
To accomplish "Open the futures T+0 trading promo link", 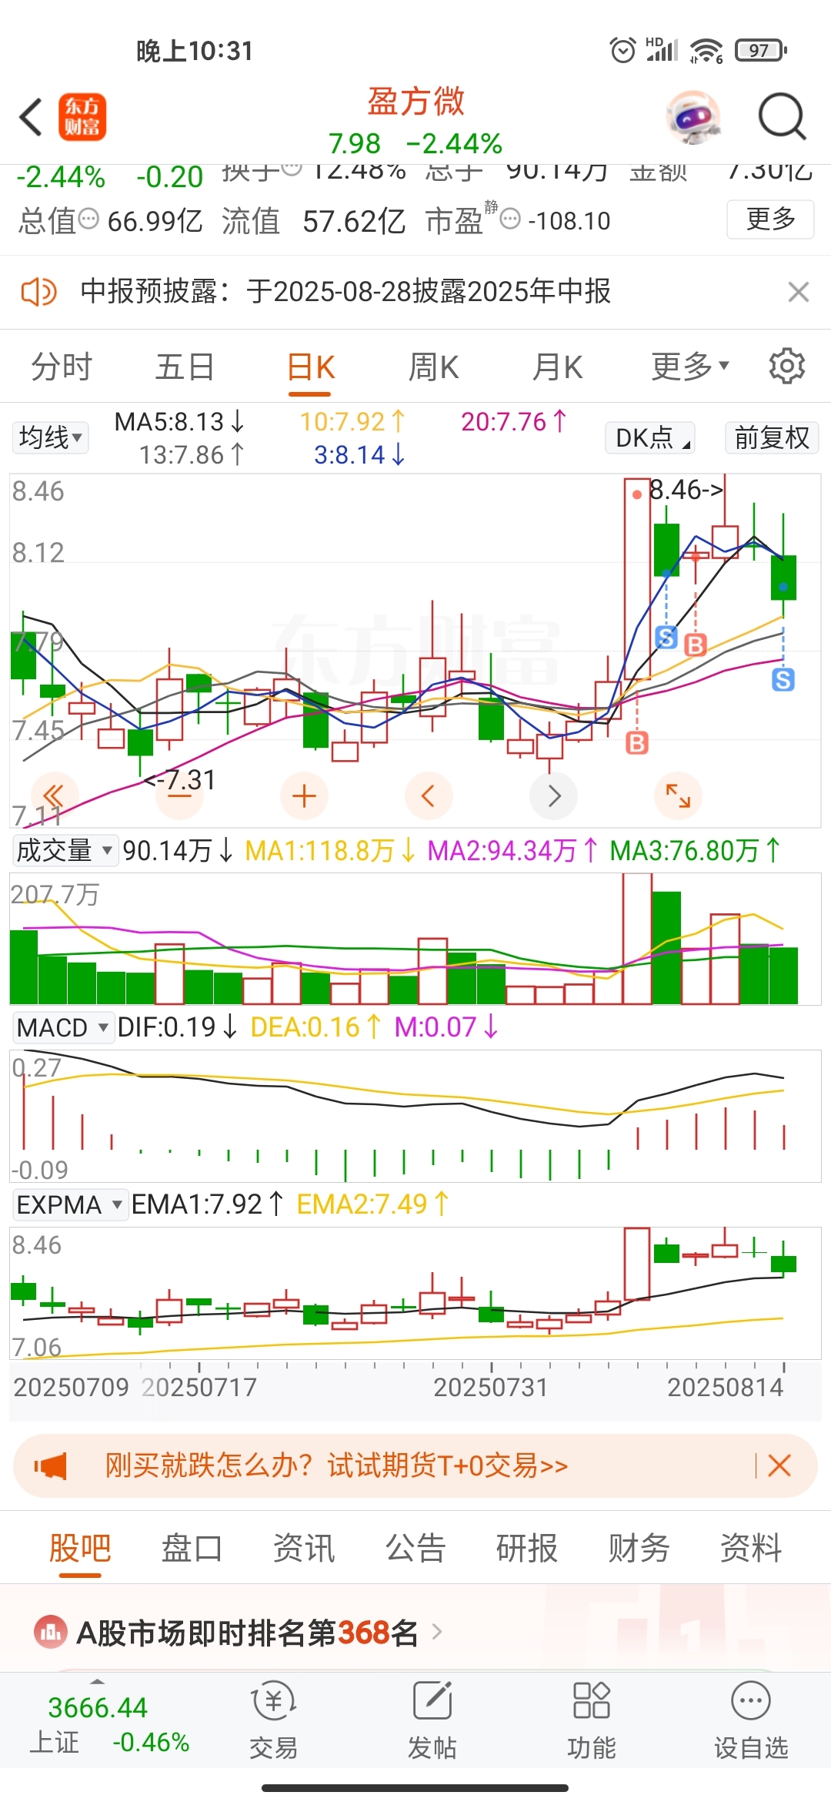I will pyautogui.click(x=336, y=1465).
